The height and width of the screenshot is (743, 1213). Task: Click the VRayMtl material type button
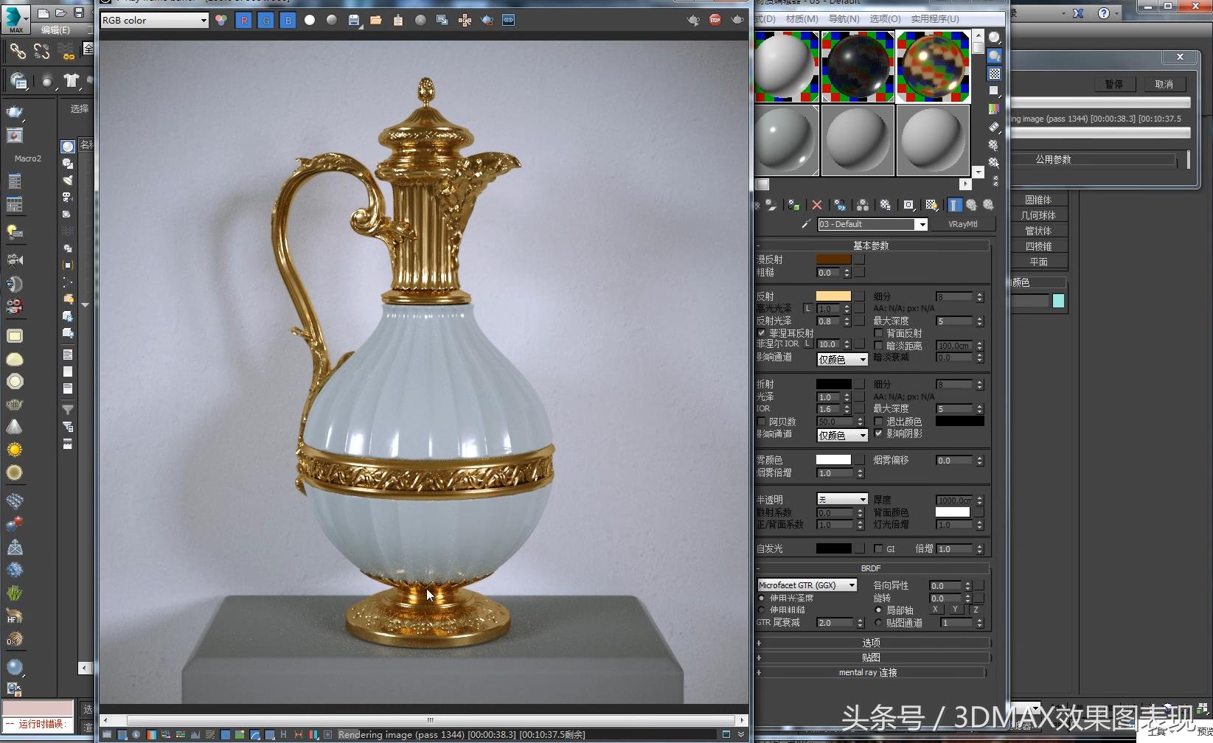click(x=962, y=224)
